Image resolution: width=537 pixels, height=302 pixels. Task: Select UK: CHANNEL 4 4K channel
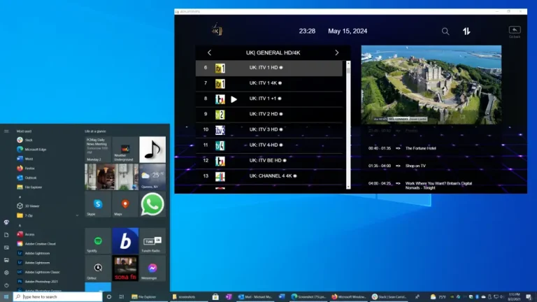point(269,175)
